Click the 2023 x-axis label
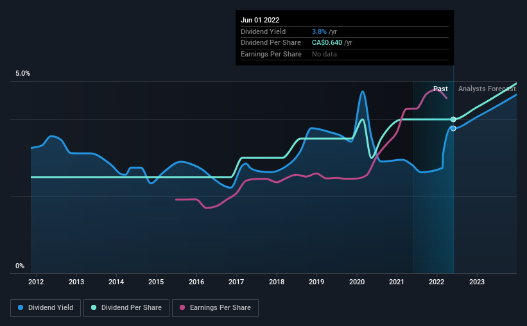The image size is (527, 326). pyautogui.click(x=477, y=282)
